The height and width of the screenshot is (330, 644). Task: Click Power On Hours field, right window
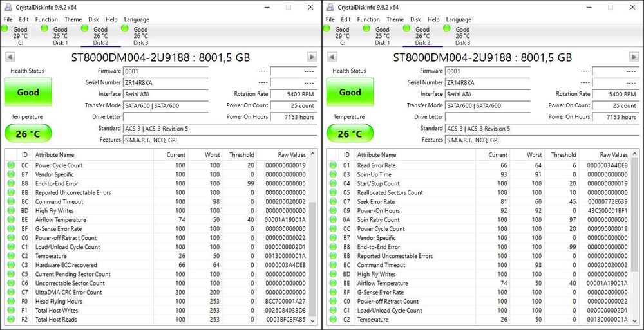(615, 117)
